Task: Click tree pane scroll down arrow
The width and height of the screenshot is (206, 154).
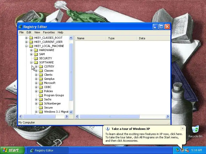Action: coord(71,112)
